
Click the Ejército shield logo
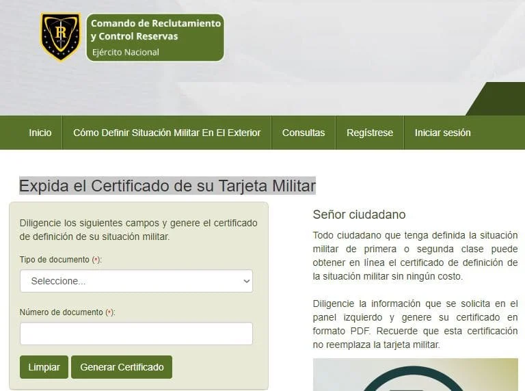pos(61,37)
